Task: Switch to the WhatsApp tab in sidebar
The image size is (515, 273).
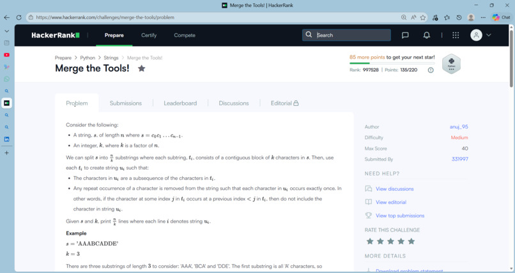Action: click(x=6, y=79)
